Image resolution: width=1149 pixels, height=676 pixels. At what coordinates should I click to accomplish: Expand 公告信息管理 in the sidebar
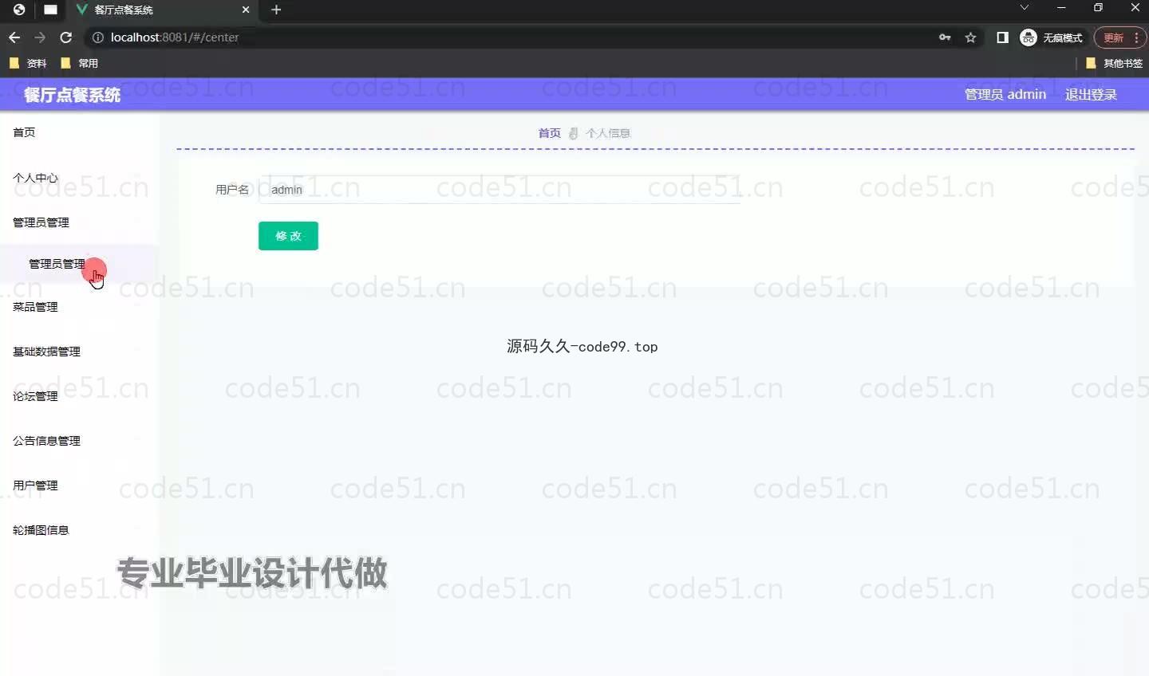click(x=80, y=441)
